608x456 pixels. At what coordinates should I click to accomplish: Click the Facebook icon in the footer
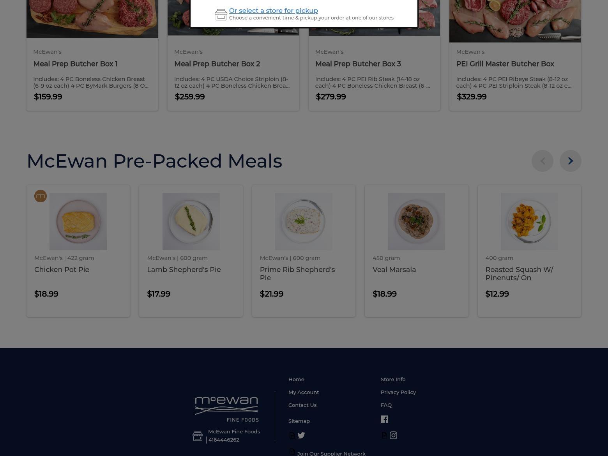384,419
